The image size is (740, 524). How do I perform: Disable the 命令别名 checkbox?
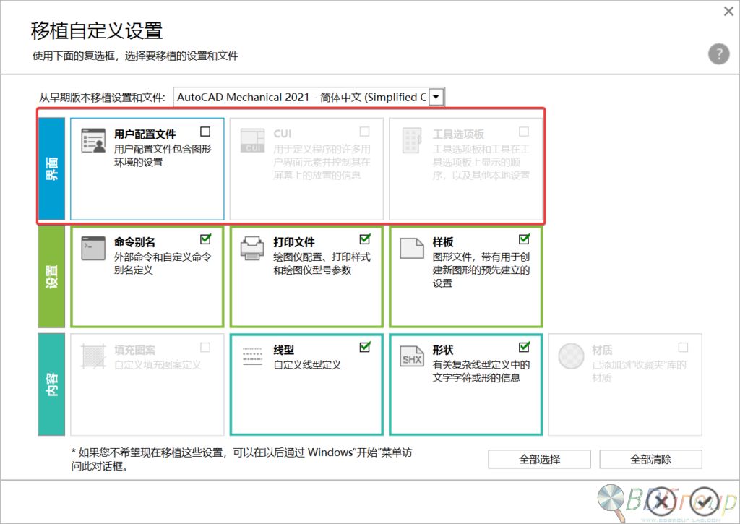pos(205,239)
